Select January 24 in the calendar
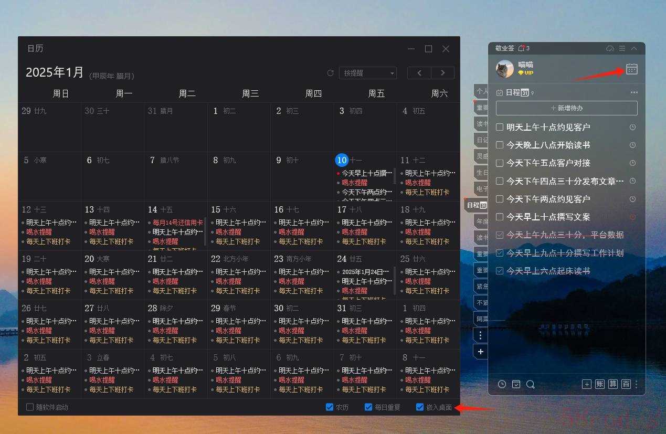This screenshot has width=666, height=434. [342, 259]
